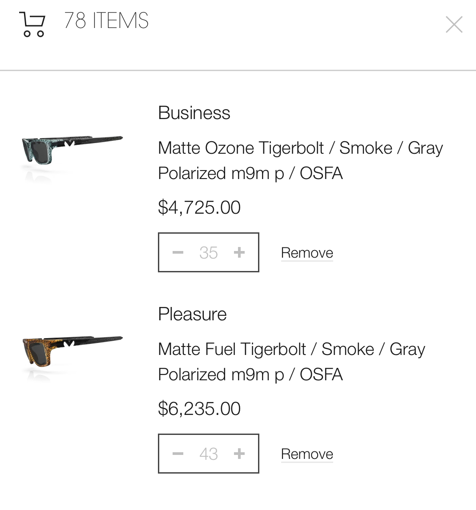Click the OSFA size text under Pleasure
476x510 pixels.
tap(321, 375)
